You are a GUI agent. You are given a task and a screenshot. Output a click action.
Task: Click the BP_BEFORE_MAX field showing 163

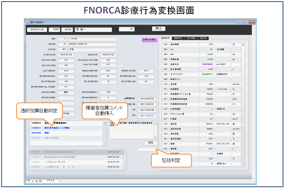[66, 76]
